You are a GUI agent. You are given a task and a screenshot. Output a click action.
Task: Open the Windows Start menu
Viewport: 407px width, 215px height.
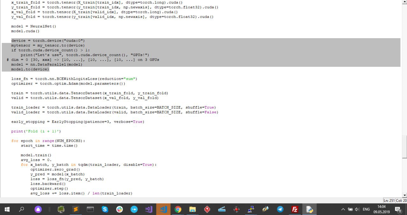[7, 209]
